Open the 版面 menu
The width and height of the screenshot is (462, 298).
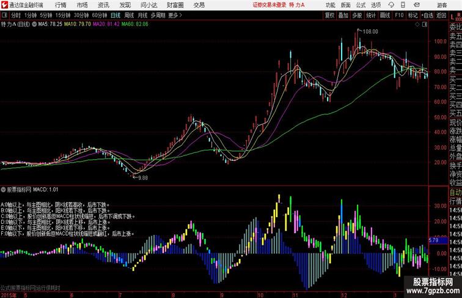click(x=345, y=6)
